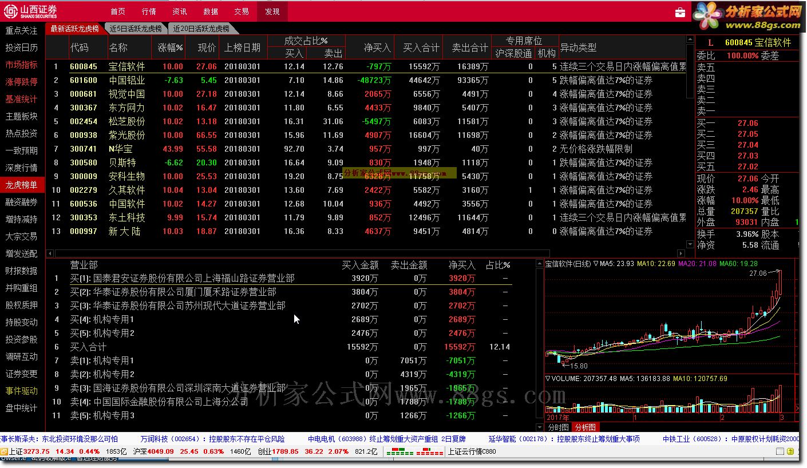Image resolution: width=807 pixels, height=468 pixels.
Task: Open news ticker item 中电电机 (603988)
Action: pyautogui.click(x=387, y=439)
